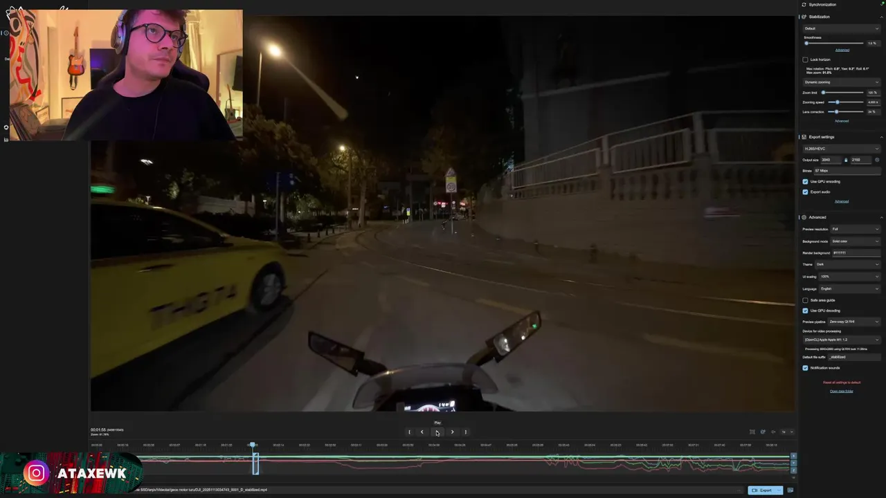Viewport: 886px width, 498px height.
Task: Click the Play button under the video
Action: (437, 432)
